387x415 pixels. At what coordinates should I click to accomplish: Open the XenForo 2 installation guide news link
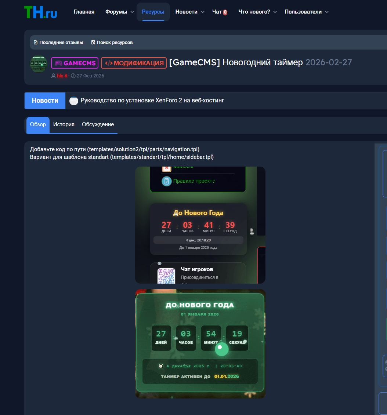click(x=152, y=100)
